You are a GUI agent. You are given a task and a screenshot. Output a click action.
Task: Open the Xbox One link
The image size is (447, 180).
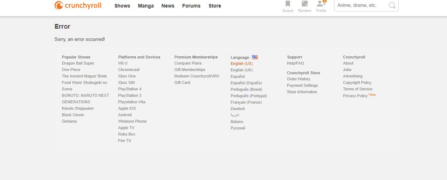tap(127, 76)
